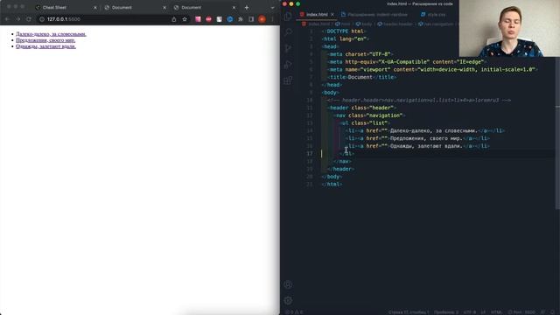The width and height of the screenshot is (560, 315).
Task: Click the meta charset UTF-8 line
Action: click(x=360, y=54)
